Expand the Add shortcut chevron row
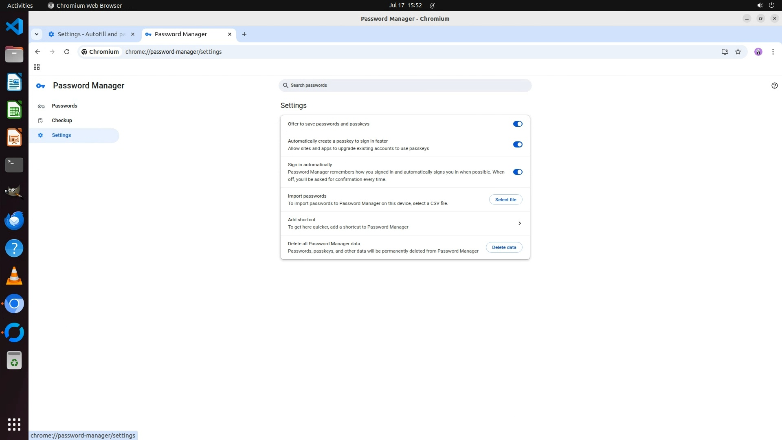The image size is (782, 440). point(519,223)
